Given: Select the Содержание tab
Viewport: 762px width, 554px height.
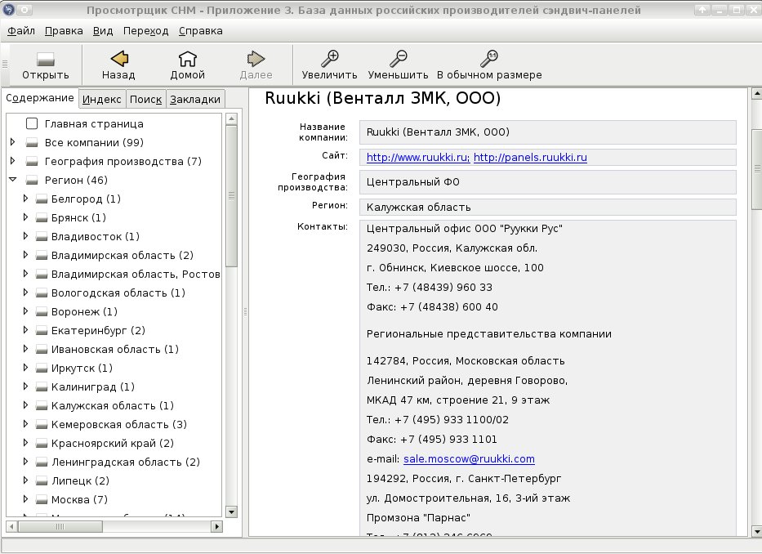Looking at the screenshot, I should pos(40,98).
